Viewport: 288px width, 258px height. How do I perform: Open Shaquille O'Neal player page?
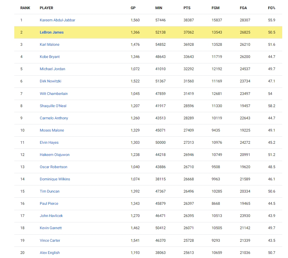coord(53,106)
